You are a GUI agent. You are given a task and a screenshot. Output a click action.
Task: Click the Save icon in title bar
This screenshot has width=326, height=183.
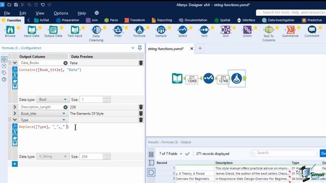click(16, 5)
